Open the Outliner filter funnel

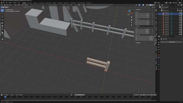pos(178,5)
